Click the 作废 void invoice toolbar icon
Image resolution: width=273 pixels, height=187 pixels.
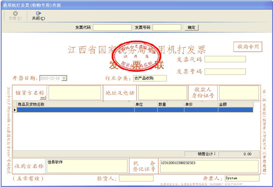tap(15, 14)
